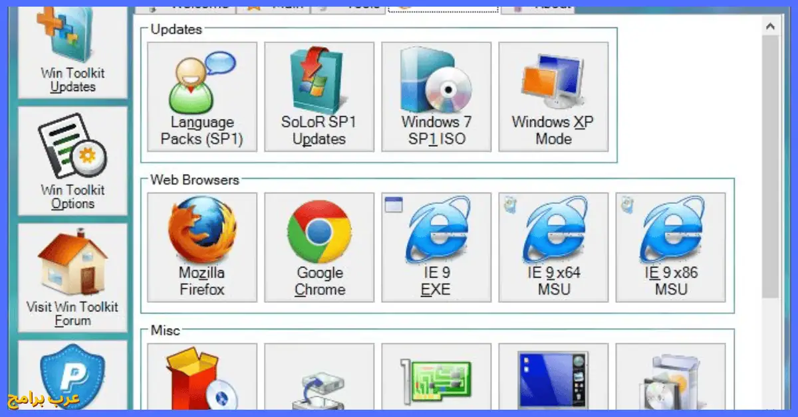This screenshot has width=798, height=417.
Task: Open Win Toolkit Options in the sidebar
Action: coord(72,161)
